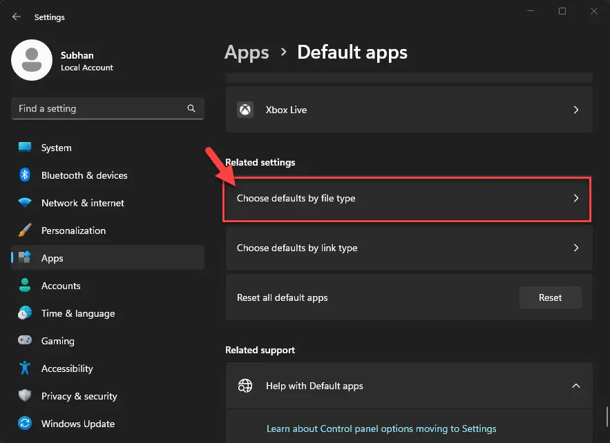610x443 pixels.
Task: Open Choose defaults by link type
Action: tap(408, 248)
